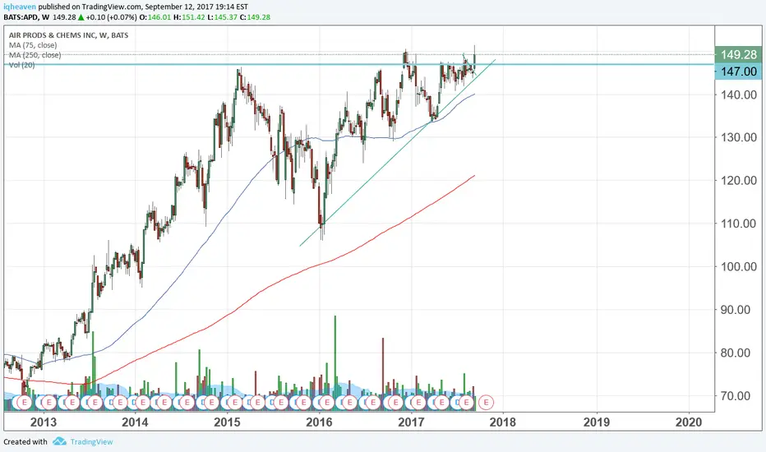Screen dimensions: 766x452
Task: Click the 'AIR PRODS & CHEMS INC, W, BATS' legend title
Action: click(68, 35)
